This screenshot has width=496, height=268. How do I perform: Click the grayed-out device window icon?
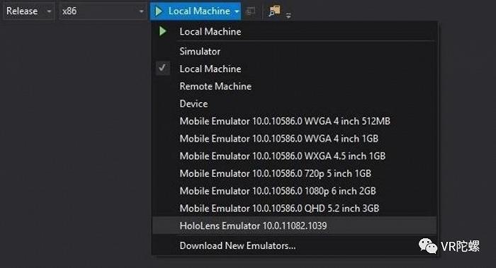[x=251, y=11]
